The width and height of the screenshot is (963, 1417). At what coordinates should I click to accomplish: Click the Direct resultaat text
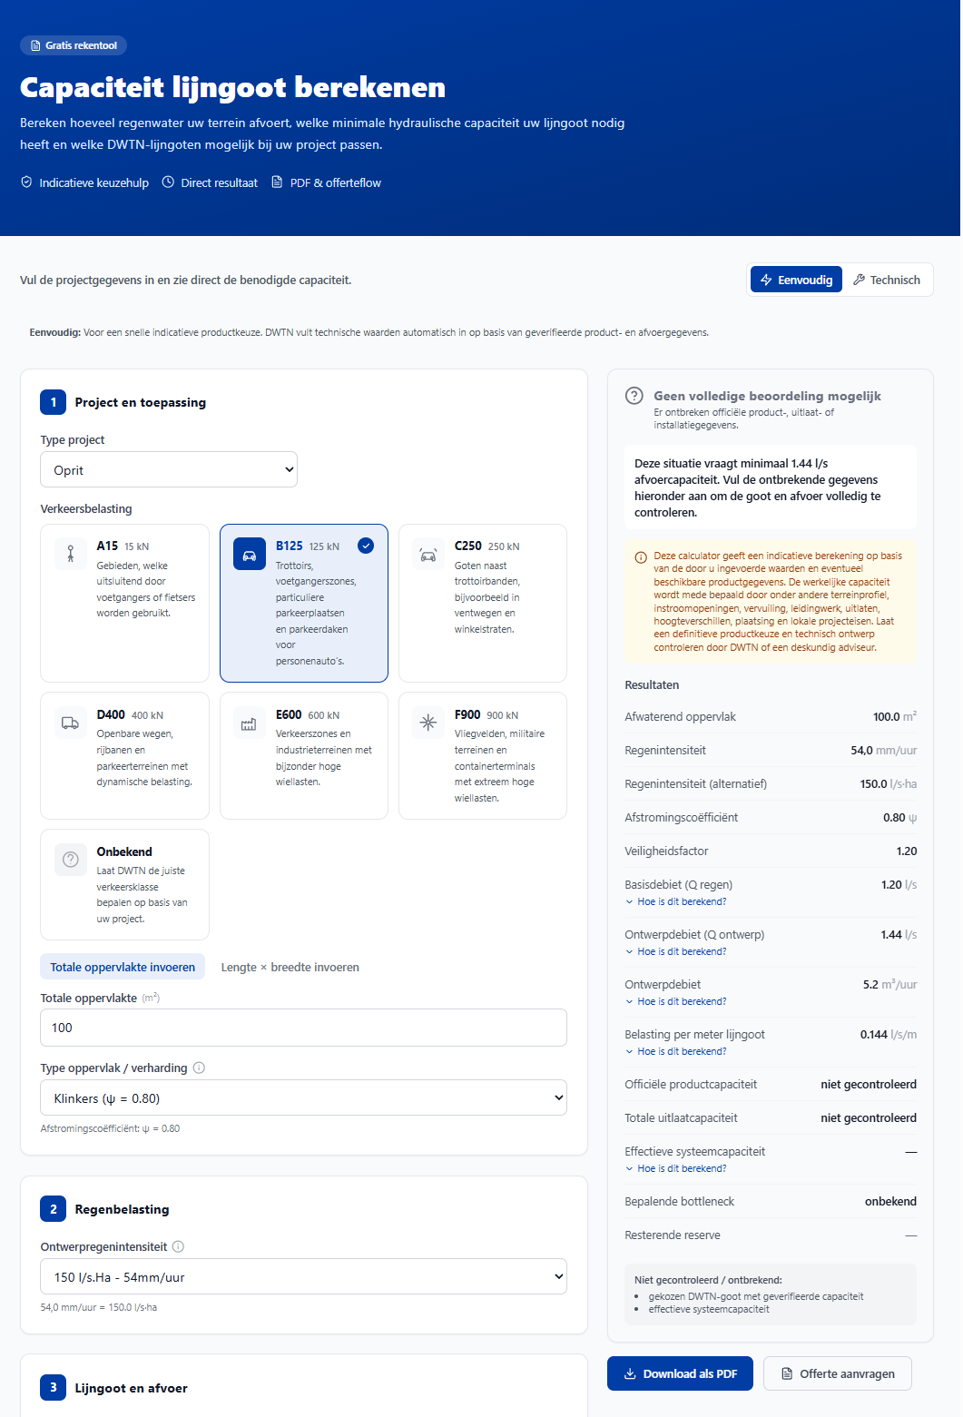click(x=220, y=182)
